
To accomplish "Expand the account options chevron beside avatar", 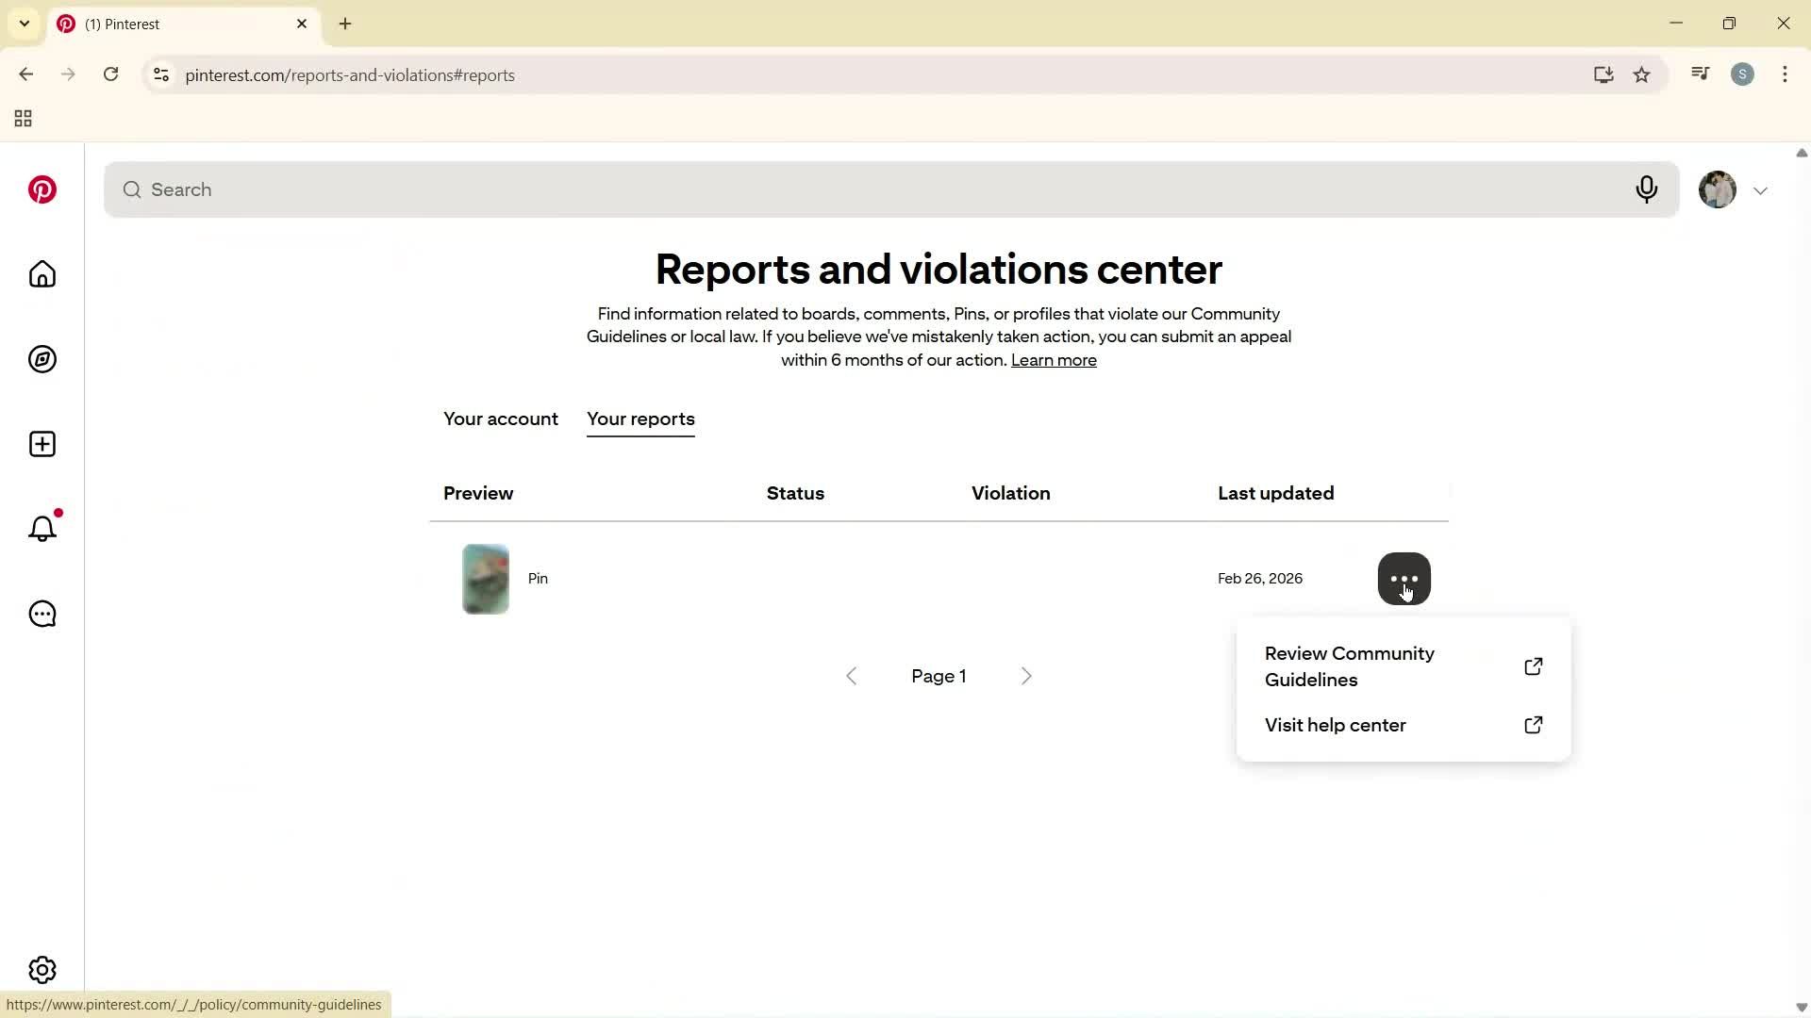I will [x=1761, y=189].
